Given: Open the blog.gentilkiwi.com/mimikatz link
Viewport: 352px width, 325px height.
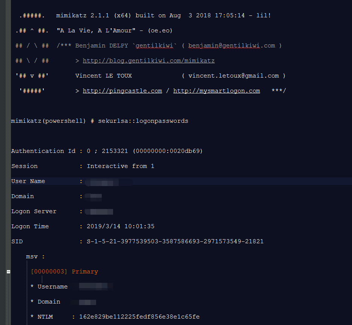Looking at the screenshot, I should pyautogui.click(x=148, y=61).
